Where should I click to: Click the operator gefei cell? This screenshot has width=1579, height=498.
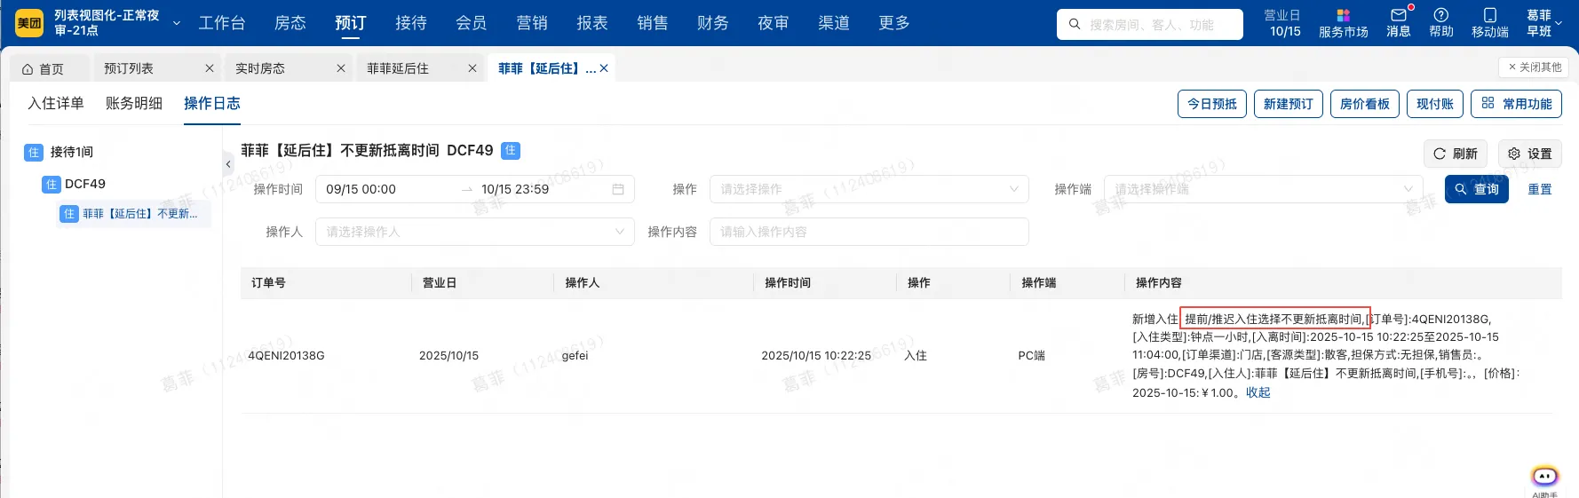[575, 355]
